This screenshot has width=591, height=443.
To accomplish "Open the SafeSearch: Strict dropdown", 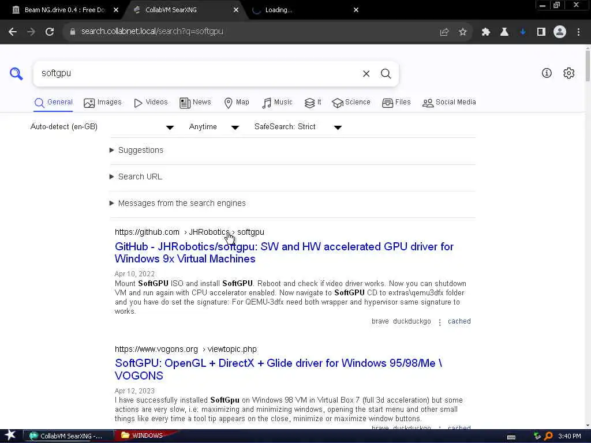I will (298, 127).
